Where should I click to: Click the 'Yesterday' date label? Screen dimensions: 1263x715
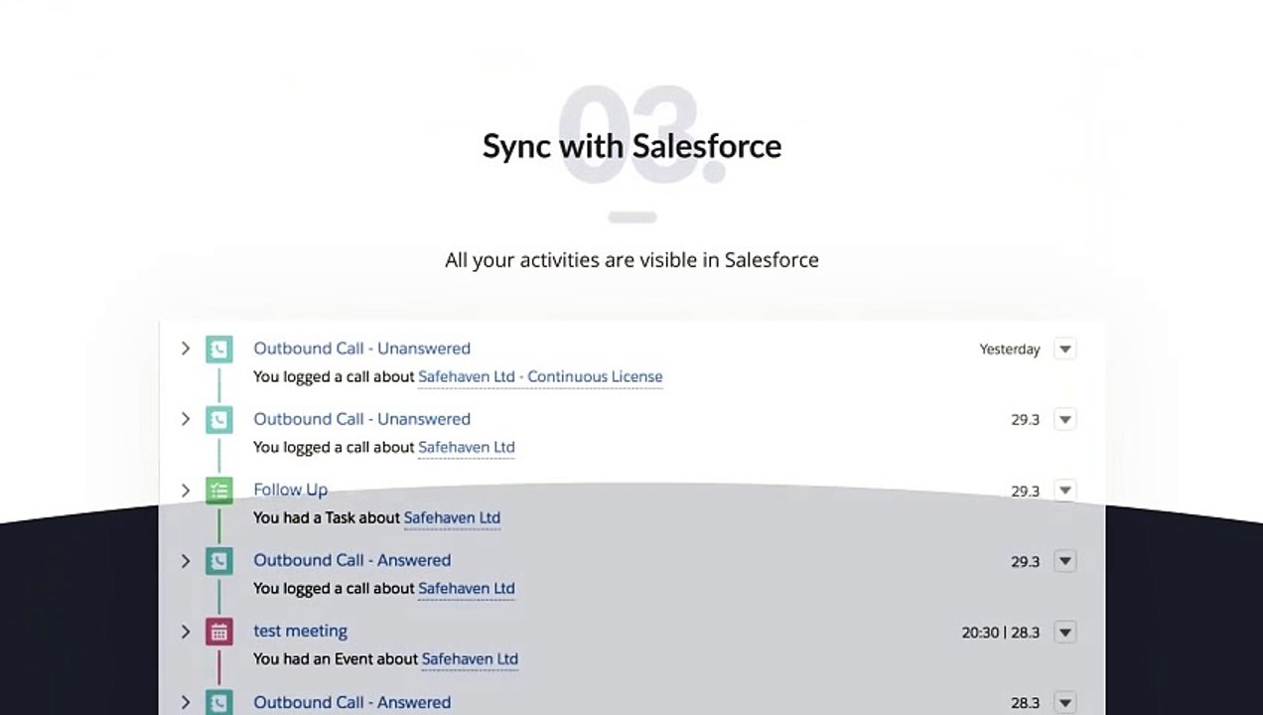(1010, 350)
